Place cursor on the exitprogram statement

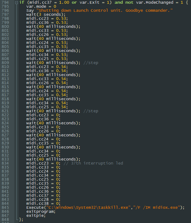click(41, 212)
